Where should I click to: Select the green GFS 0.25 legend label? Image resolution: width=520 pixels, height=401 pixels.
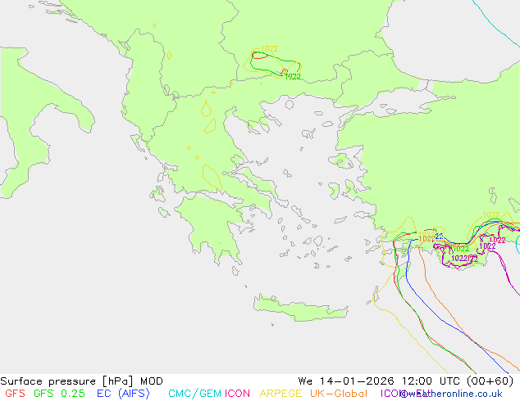pyautogui.click(x=59, y=394)
